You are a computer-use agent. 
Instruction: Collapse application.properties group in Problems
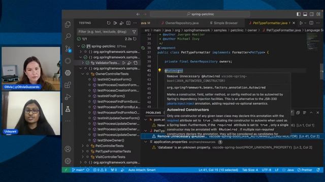point(146,142)
